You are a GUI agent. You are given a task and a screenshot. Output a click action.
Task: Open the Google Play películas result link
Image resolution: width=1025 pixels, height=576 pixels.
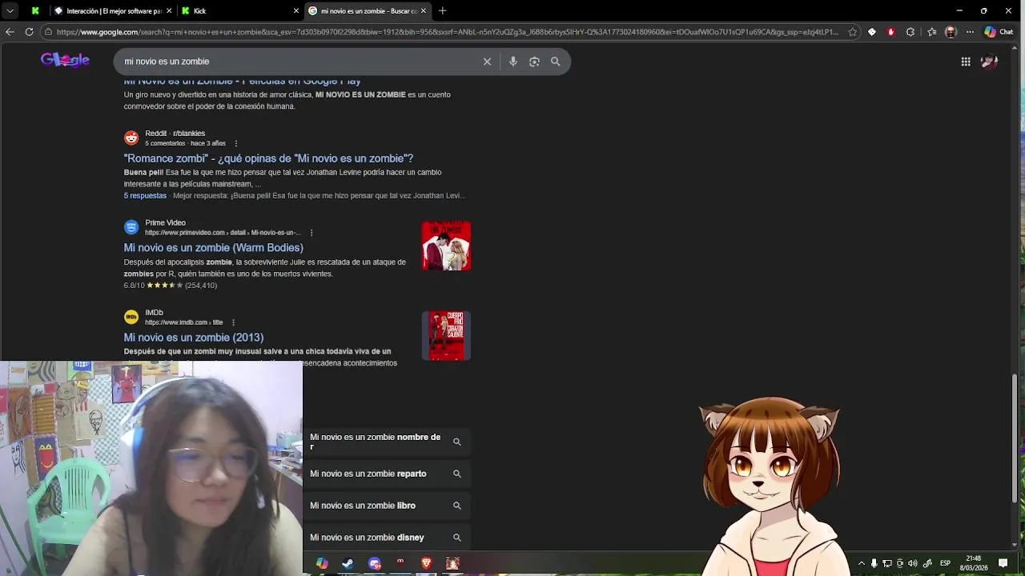pyautogui.click(x=242, y=81)
